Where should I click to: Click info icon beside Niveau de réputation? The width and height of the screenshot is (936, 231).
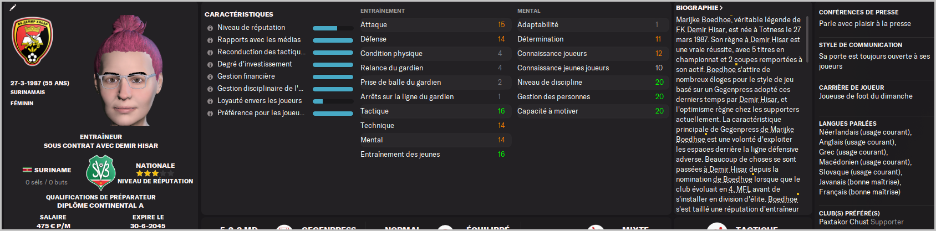point(210,28)
